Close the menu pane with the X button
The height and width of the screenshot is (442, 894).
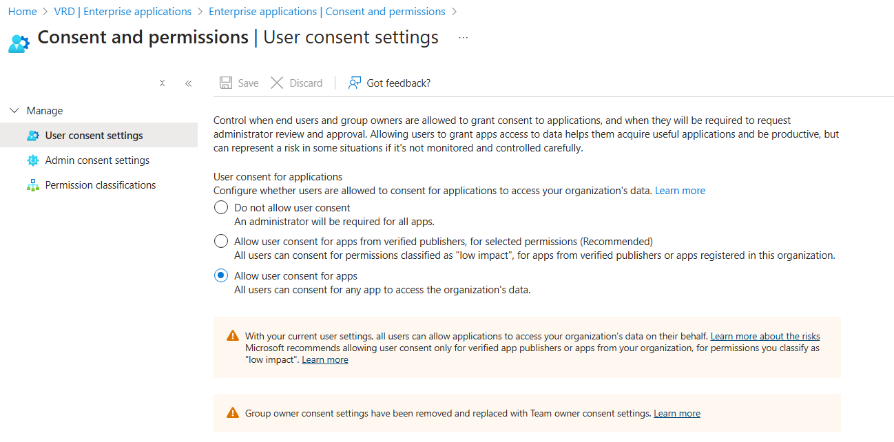pyautogui.click(x=162, y=83)
